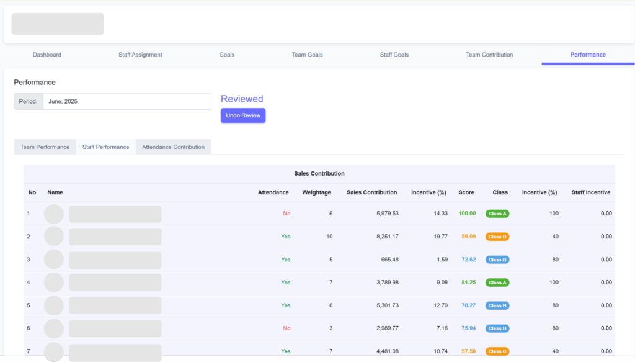Click the Staff Incentive column header
Image resolution: width=635 pixels, height=362 pixels.
(x=590, y=192)
